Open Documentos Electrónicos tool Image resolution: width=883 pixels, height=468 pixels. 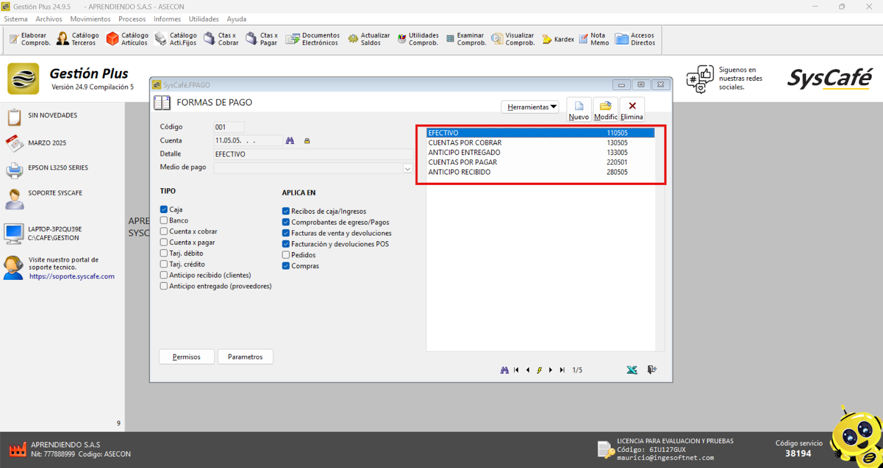click(x=312, y=39)
